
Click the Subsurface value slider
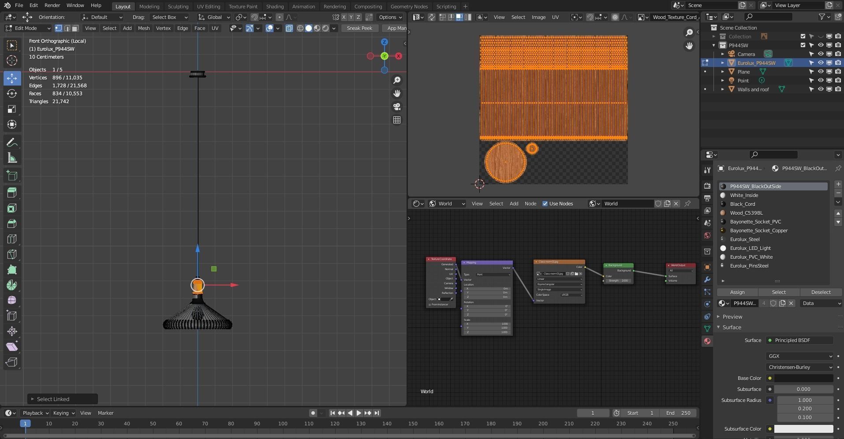tap(804, 389)
